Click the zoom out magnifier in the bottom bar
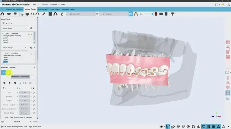 (183, 126)
